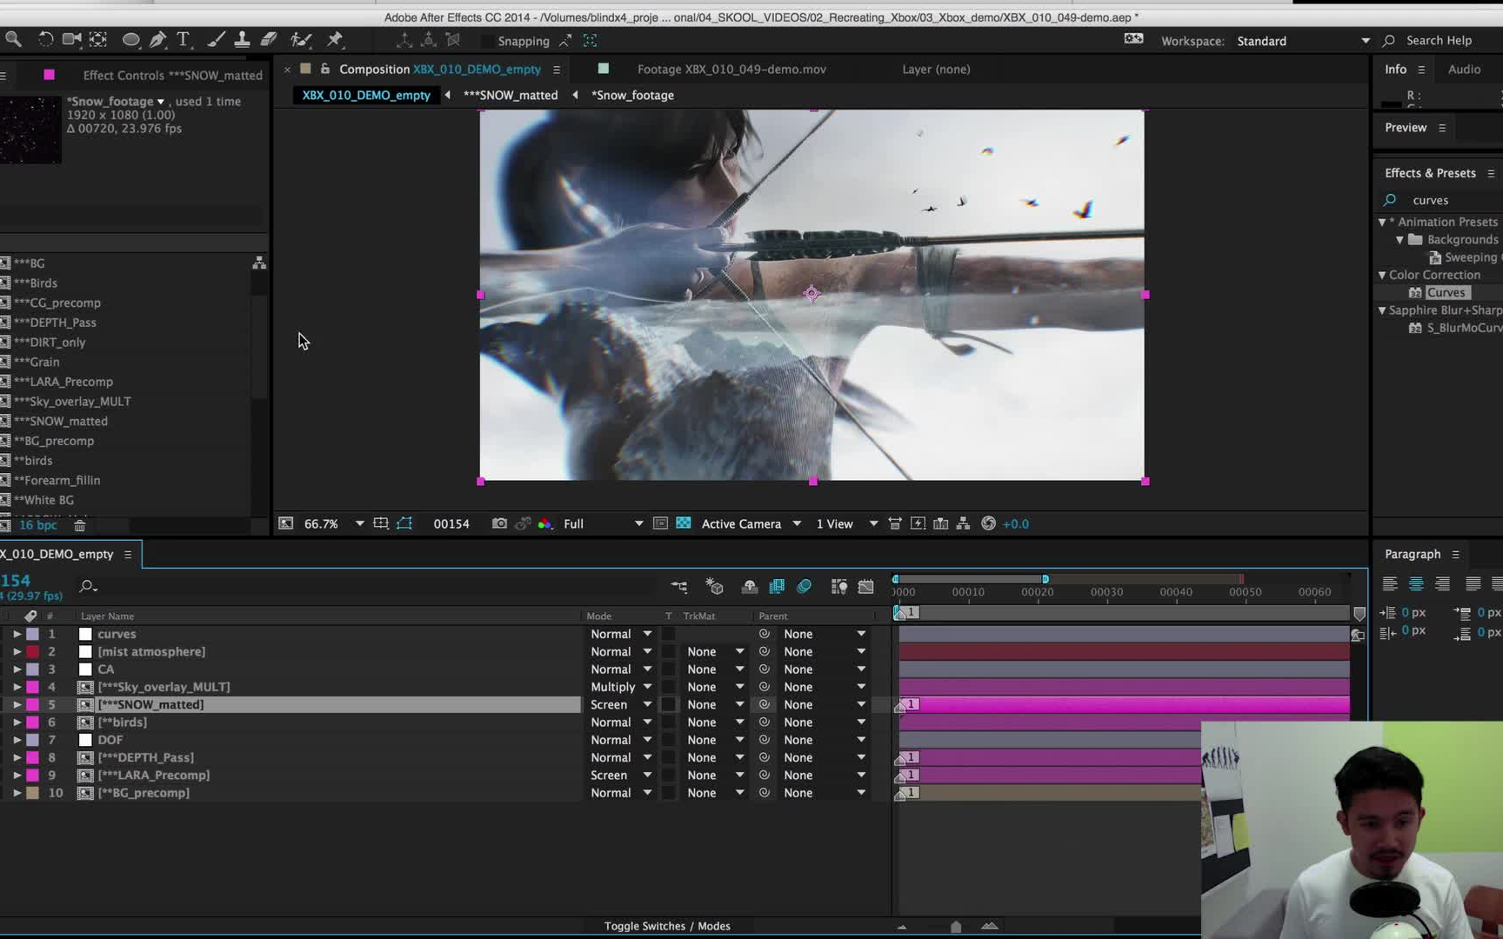The image size is (1503, 939).
Task: Open the magnification ratio 66.7% dropdown
Action: 333,523
